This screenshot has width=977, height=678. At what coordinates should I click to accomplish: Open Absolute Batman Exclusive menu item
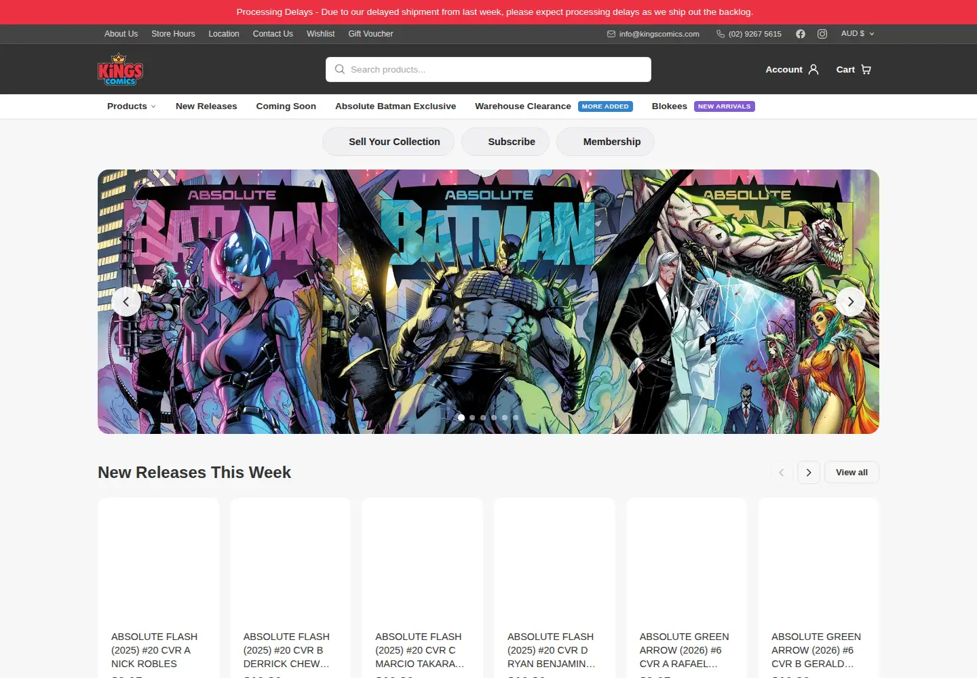click(396, 106)
